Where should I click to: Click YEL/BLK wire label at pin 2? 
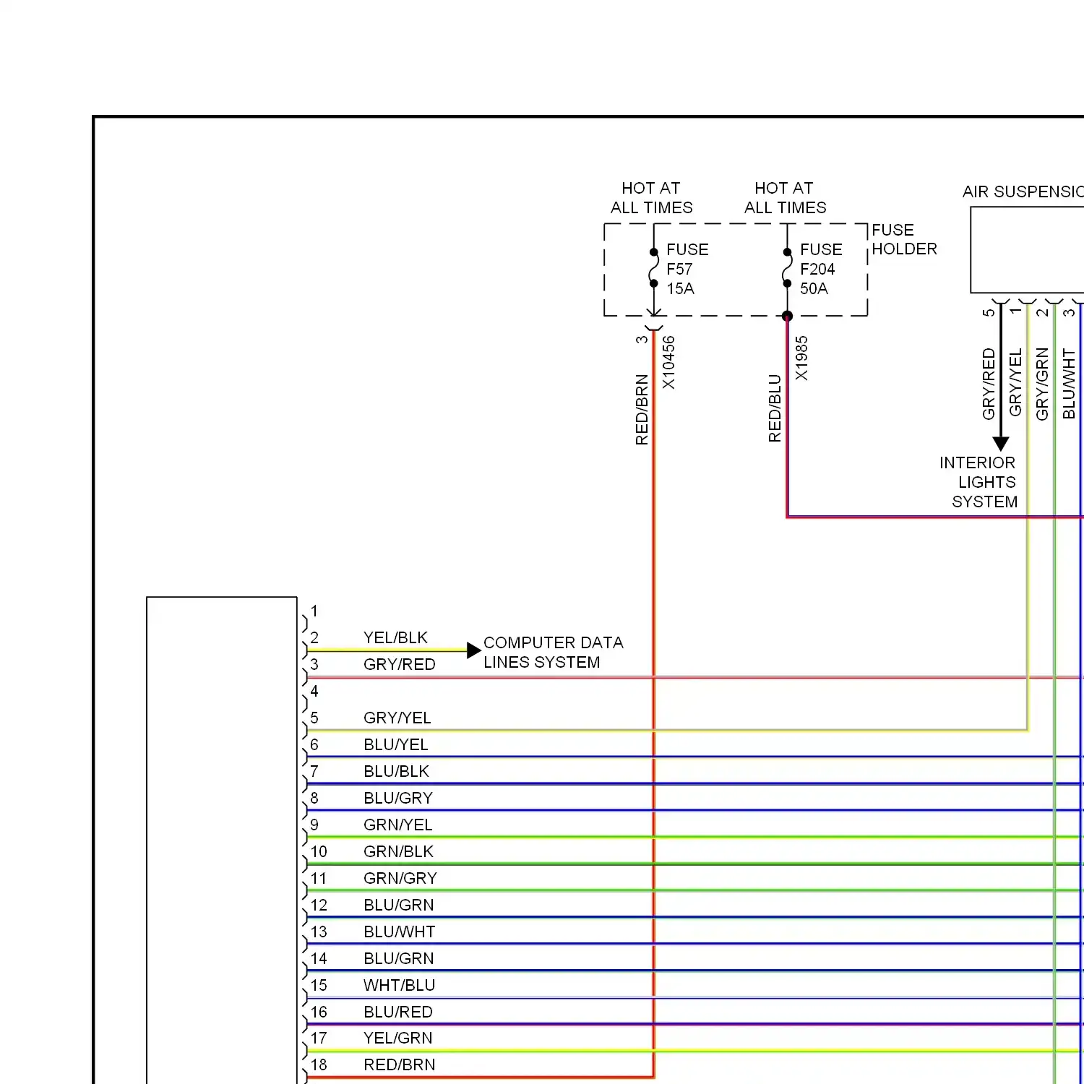coord(395,637)
